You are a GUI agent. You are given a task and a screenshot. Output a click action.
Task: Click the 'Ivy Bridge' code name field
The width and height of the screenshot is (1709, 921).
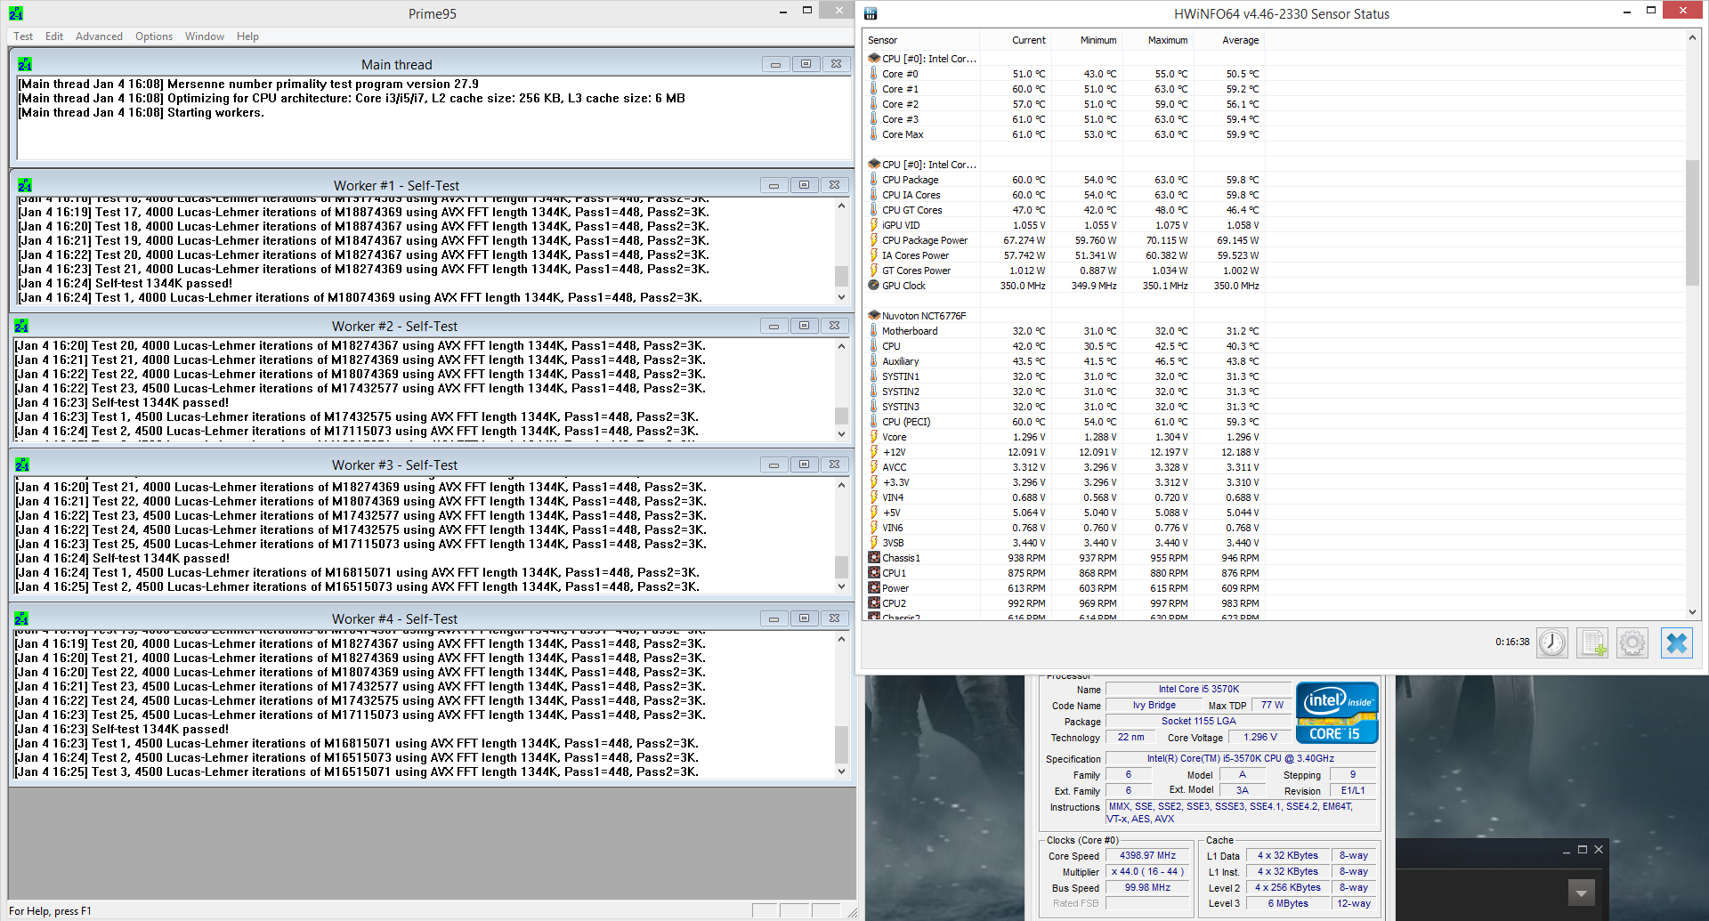(x=1154, y=705)
